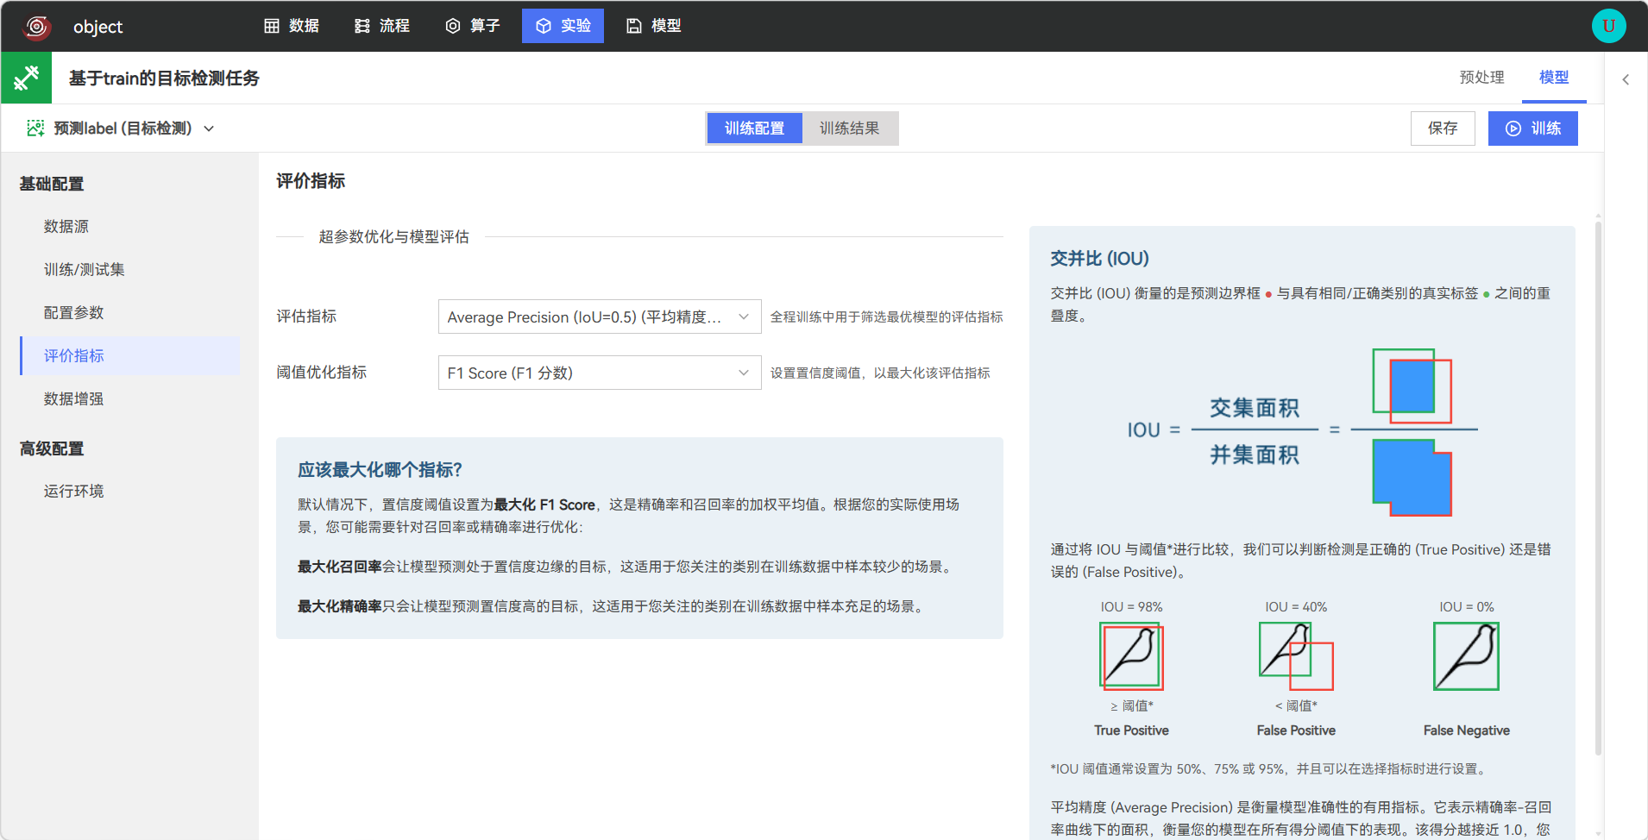Click the IOU = 40% bird thumbnail
The width and height of the screenshot is (1648, 840).
point(1296,656)
